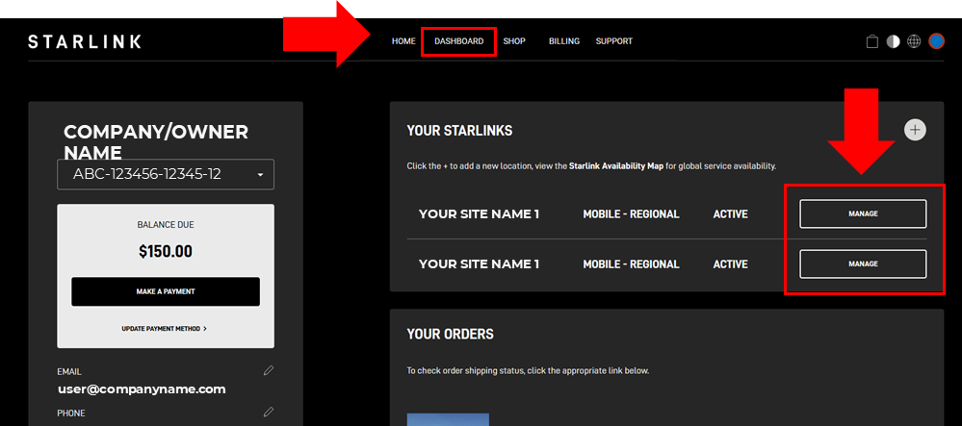Click the YOUR ORDERS heading
Image resolution: width=962 pixels, height=426 pixels.
[x=451, y=334]
